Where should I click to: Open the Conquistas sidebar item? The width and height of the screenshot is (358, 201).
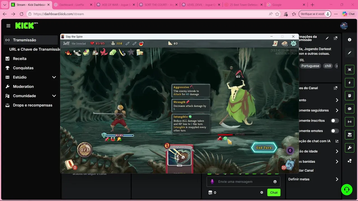(x=31, y=68)
